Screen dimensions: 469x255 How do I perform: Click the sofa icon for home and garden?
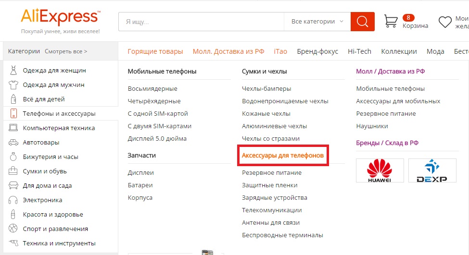[13, 185]
